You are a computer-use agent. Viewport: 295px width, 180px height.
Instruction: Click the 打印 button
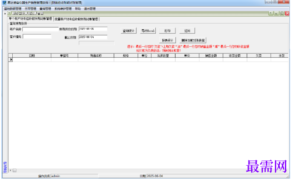click(168, 31)
